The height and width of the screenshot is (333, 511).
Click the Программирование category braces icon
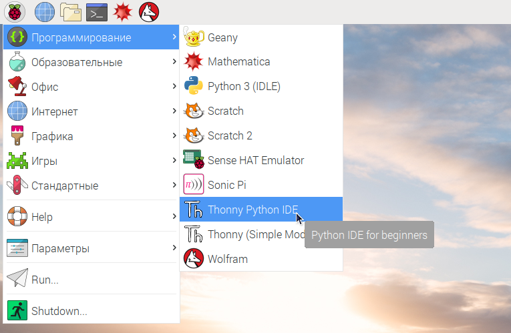pyautogui.click(x=17, y=37)
